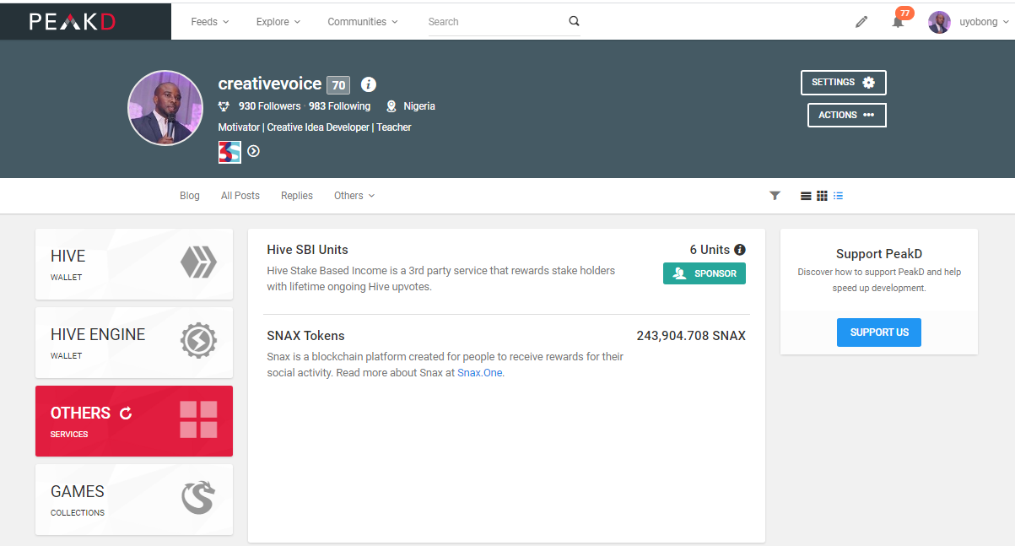Click the profile info icon
Image resolution: width=1015 pixels, height=546 pixels.
pos(369,84)
